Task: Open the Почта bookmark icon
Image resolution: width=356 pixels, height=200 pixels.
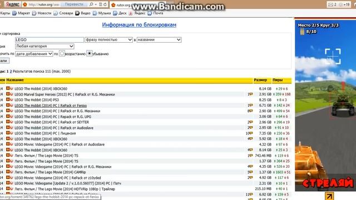Action: click(150, 13)
